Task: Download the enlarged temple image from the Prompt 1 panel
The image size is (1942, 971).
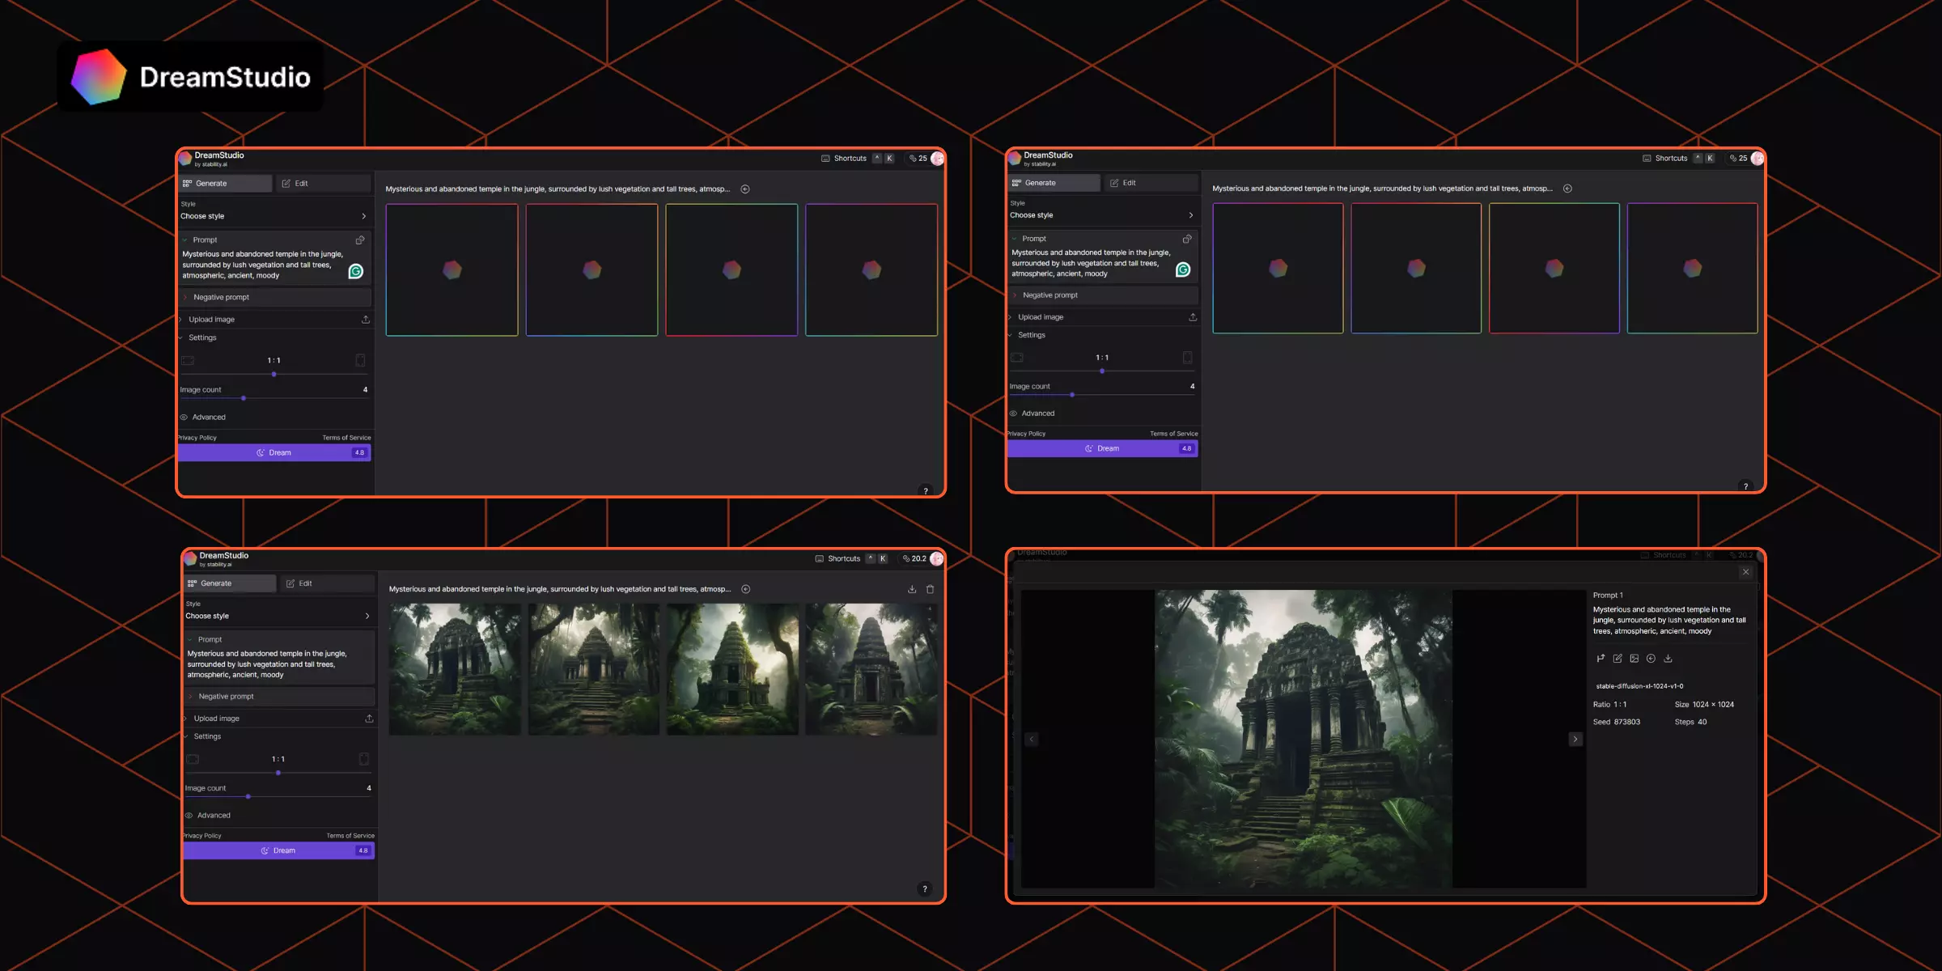Action: click(1668, 659)
